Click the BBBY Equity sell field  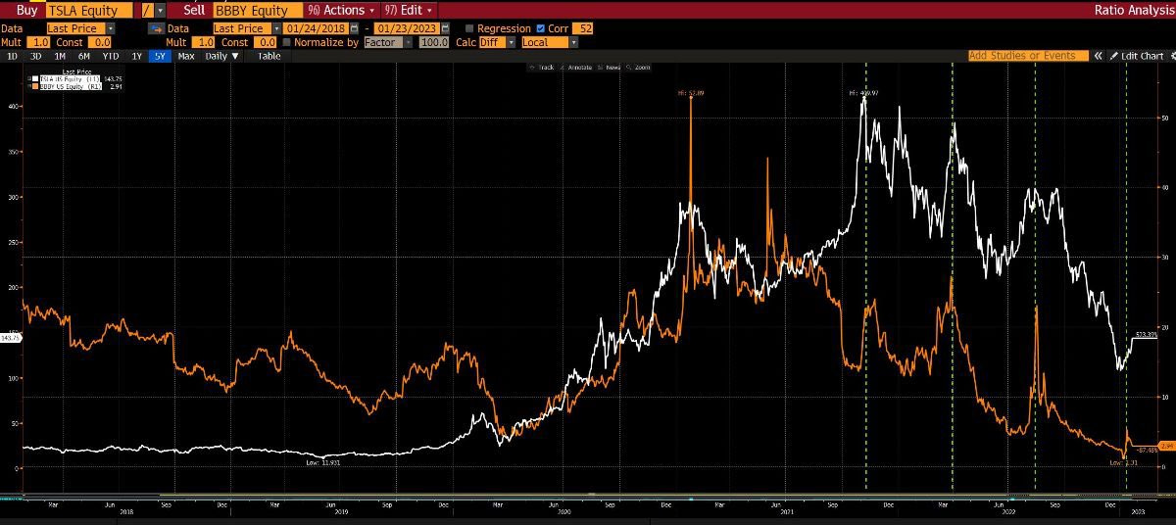258,10
